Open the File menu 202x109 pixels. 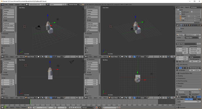point(6,4)
